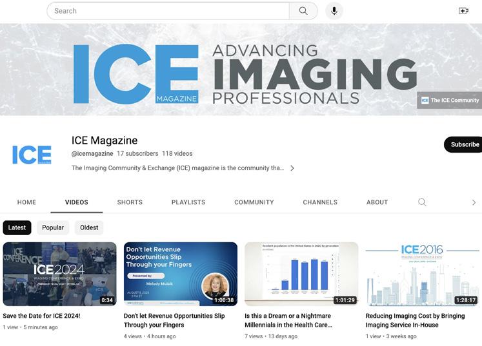Image resolution: width=482 pixels, height=346 pixels.
Task: Play the ICE 2024 video thumbnail
Action: (x=59, y=274)
